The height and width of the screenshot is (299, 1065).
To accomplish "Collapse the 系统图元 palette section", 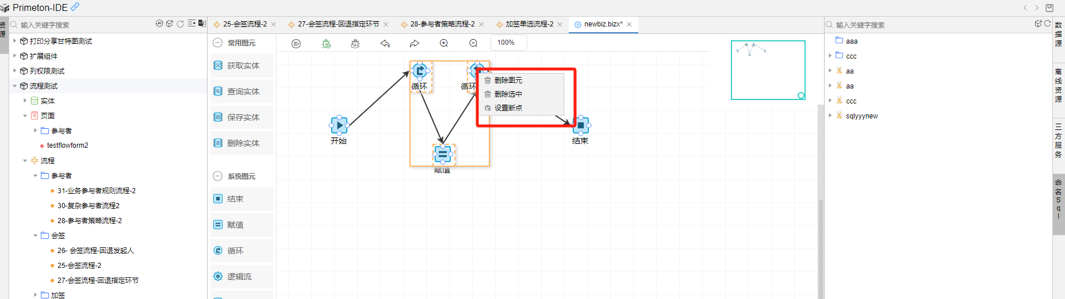I will (218, 176).
